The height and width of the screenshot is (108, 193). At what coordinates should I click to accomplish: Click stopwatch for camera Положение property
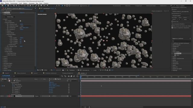(x=13, y=86)
